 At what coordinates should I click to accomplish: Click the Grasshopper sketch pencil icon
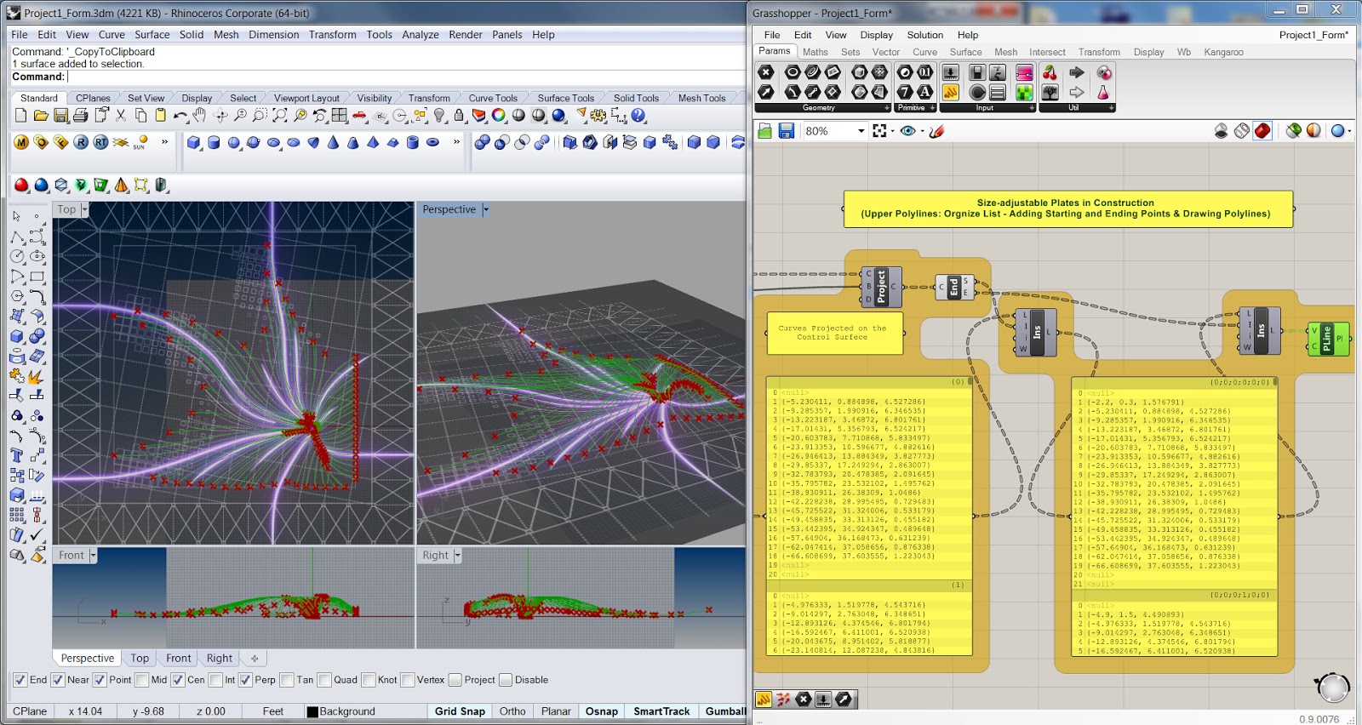coord(937,131)
